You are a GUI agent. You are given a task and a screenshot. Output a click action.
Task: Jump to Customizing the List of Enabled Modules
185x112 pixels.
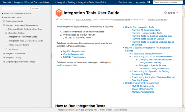pos(152,57)
